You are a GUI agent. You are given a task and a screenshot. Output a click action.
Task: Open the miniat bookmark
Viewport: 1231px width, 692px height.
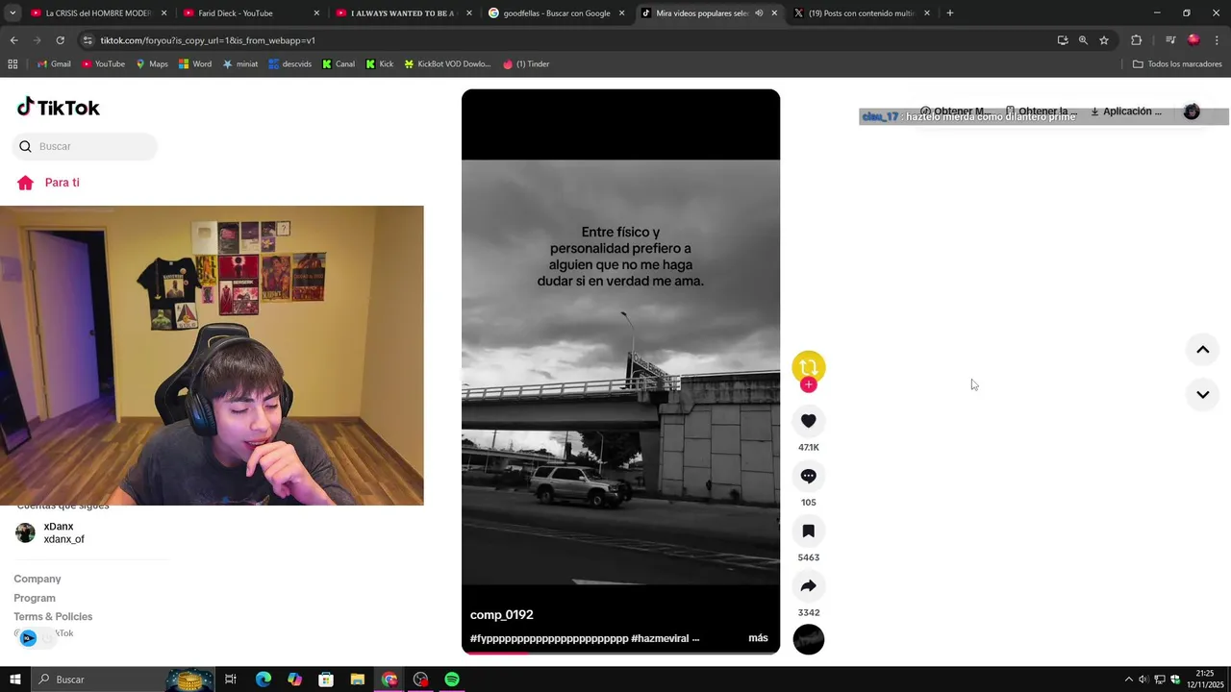(240, 64)
